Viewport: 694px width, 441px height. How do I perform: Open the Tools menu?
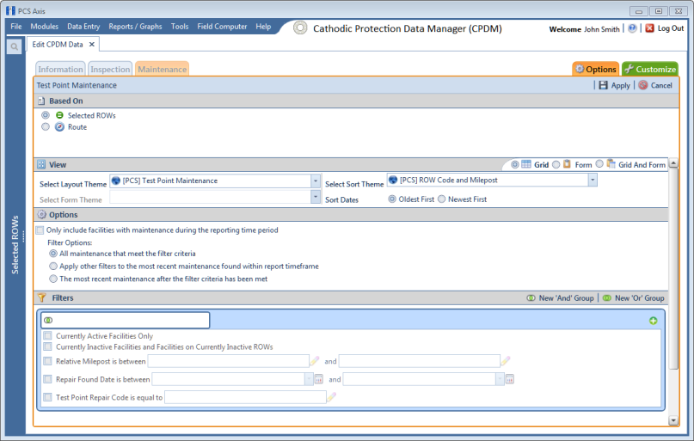[x=180, y=27]
